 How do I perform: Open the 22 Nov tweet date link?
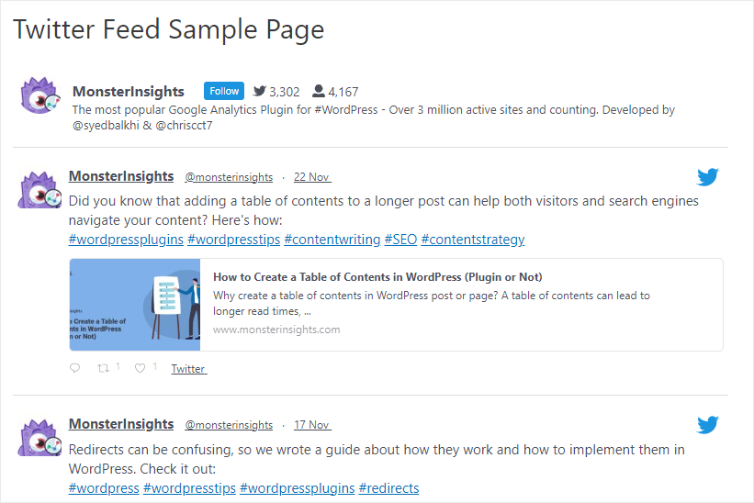[312, 177]
